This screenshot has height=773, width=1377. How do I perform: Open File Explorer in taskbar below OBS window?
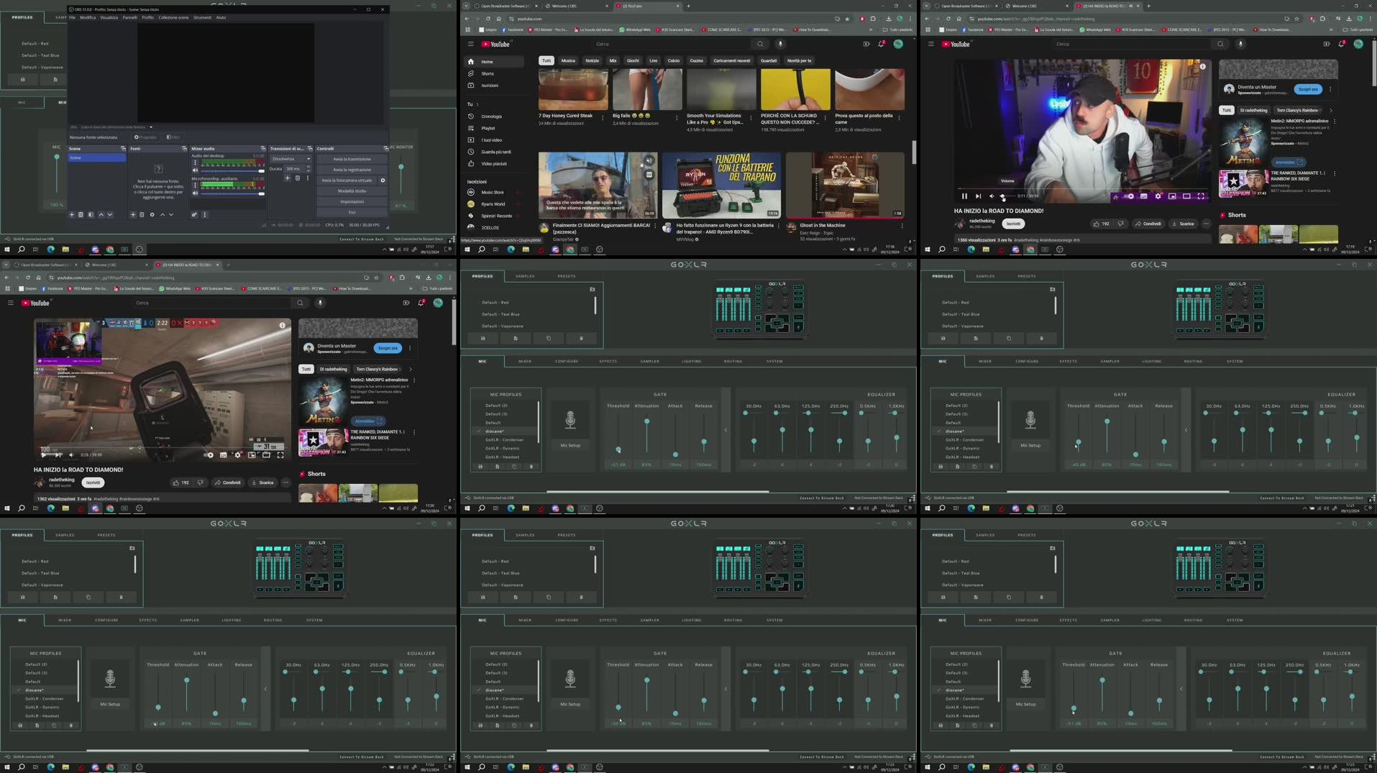[65, 250]
